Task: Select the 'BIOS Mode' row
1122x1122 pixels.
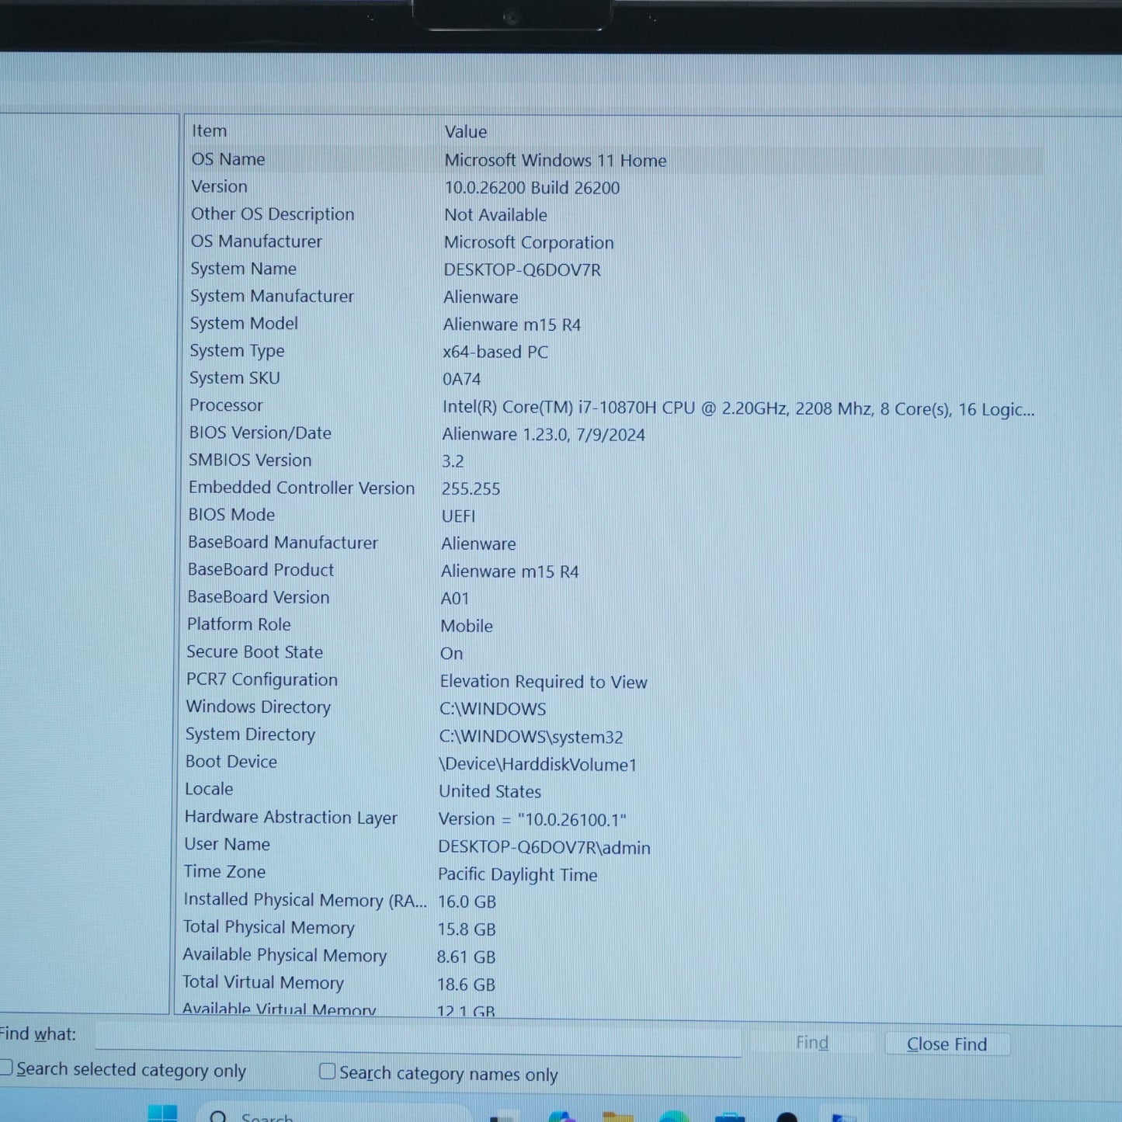Action: pos(231,515)
